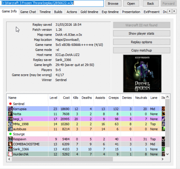Click item icon in Korrupsia's row
180x169 pixels.
point(163,109)
